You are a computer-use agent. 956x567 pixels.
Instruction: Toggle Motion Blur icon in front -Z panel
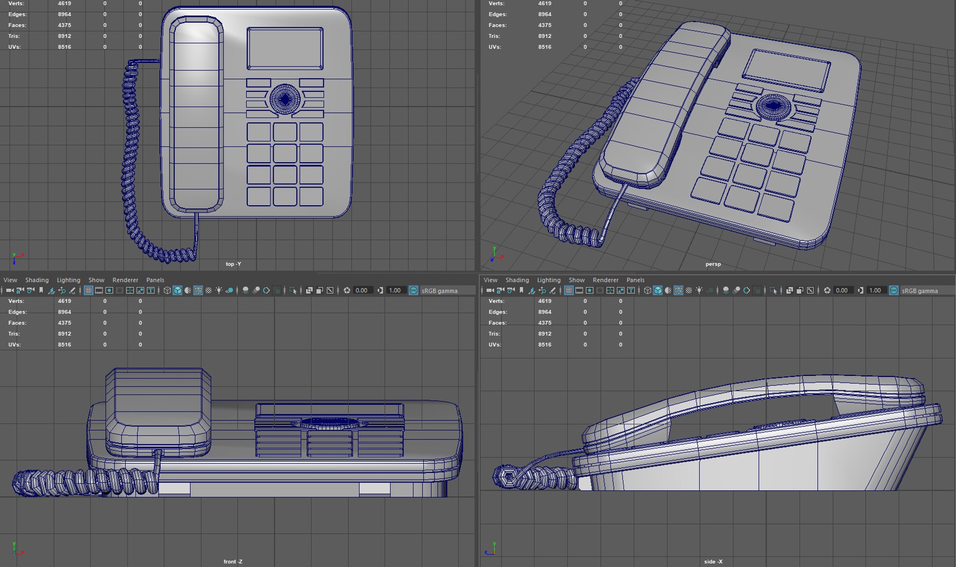(x=256, y=290)
